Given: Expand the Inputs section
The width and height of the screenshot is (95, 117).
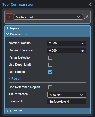Looking at the screenshot, I should pyautogui.click(x=47, y=28).
